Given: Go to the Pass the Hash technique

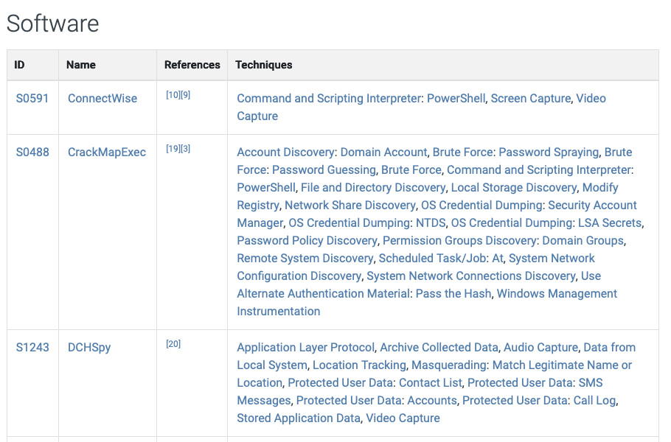Looking at the screenshot, I should tap(453, 293).
